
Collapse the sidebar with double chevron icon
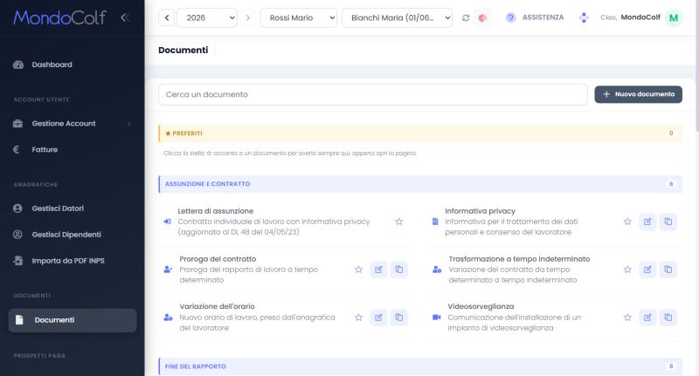(125, 17)
